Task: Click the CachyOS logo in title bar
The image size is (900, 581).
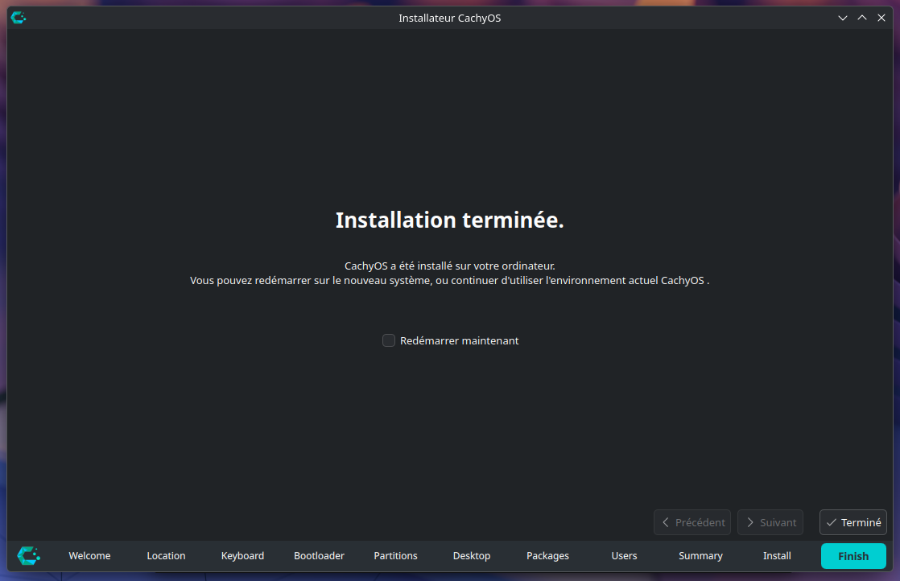Action: (x=18, y=18)
